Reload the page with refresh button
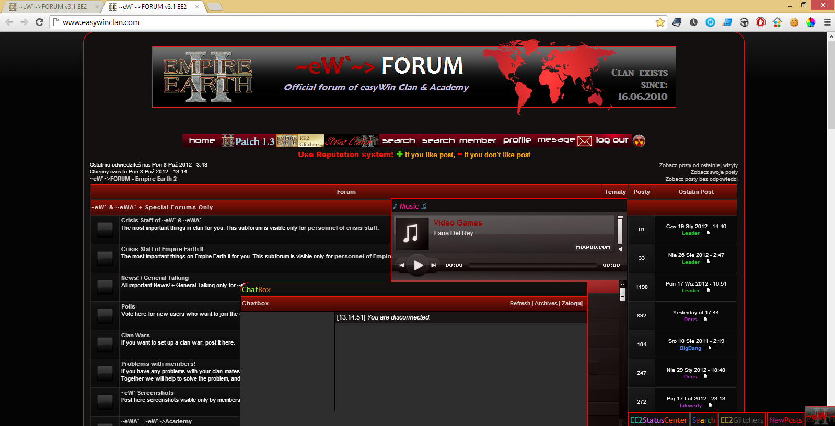The image size is (835, 426). point(39,22)
